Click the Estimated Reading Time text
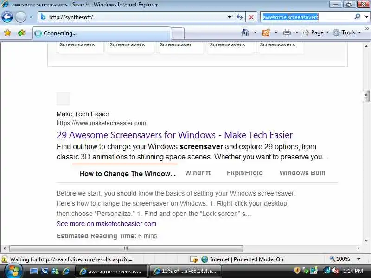This screenshot has width=371, height=278. 107,236
